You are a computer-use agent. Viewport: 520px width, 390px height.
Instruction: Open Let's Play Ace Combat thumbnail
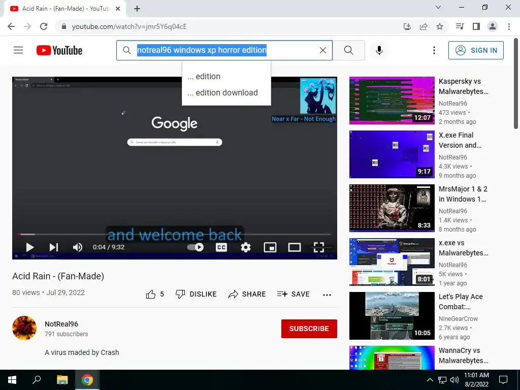click(392, 316)
